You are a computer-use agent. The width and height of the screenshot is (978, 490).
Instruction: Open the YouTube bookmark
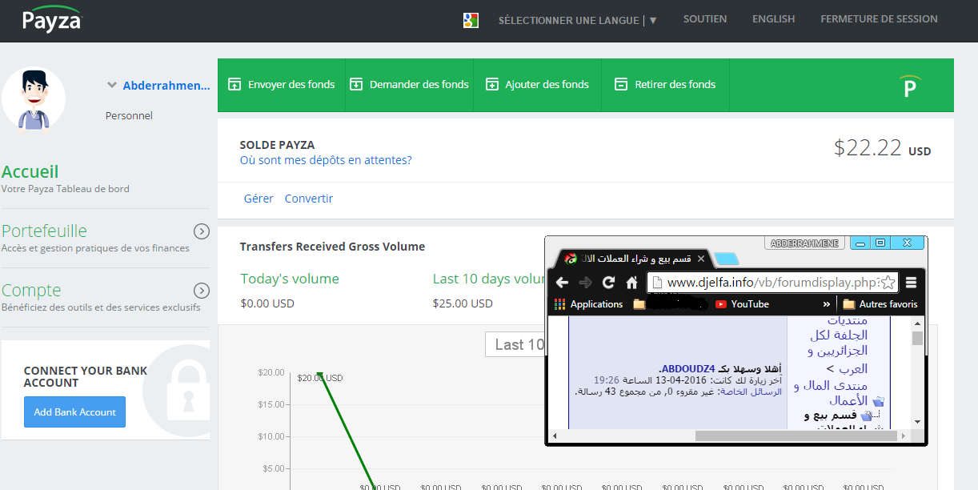tap(742, 304)
